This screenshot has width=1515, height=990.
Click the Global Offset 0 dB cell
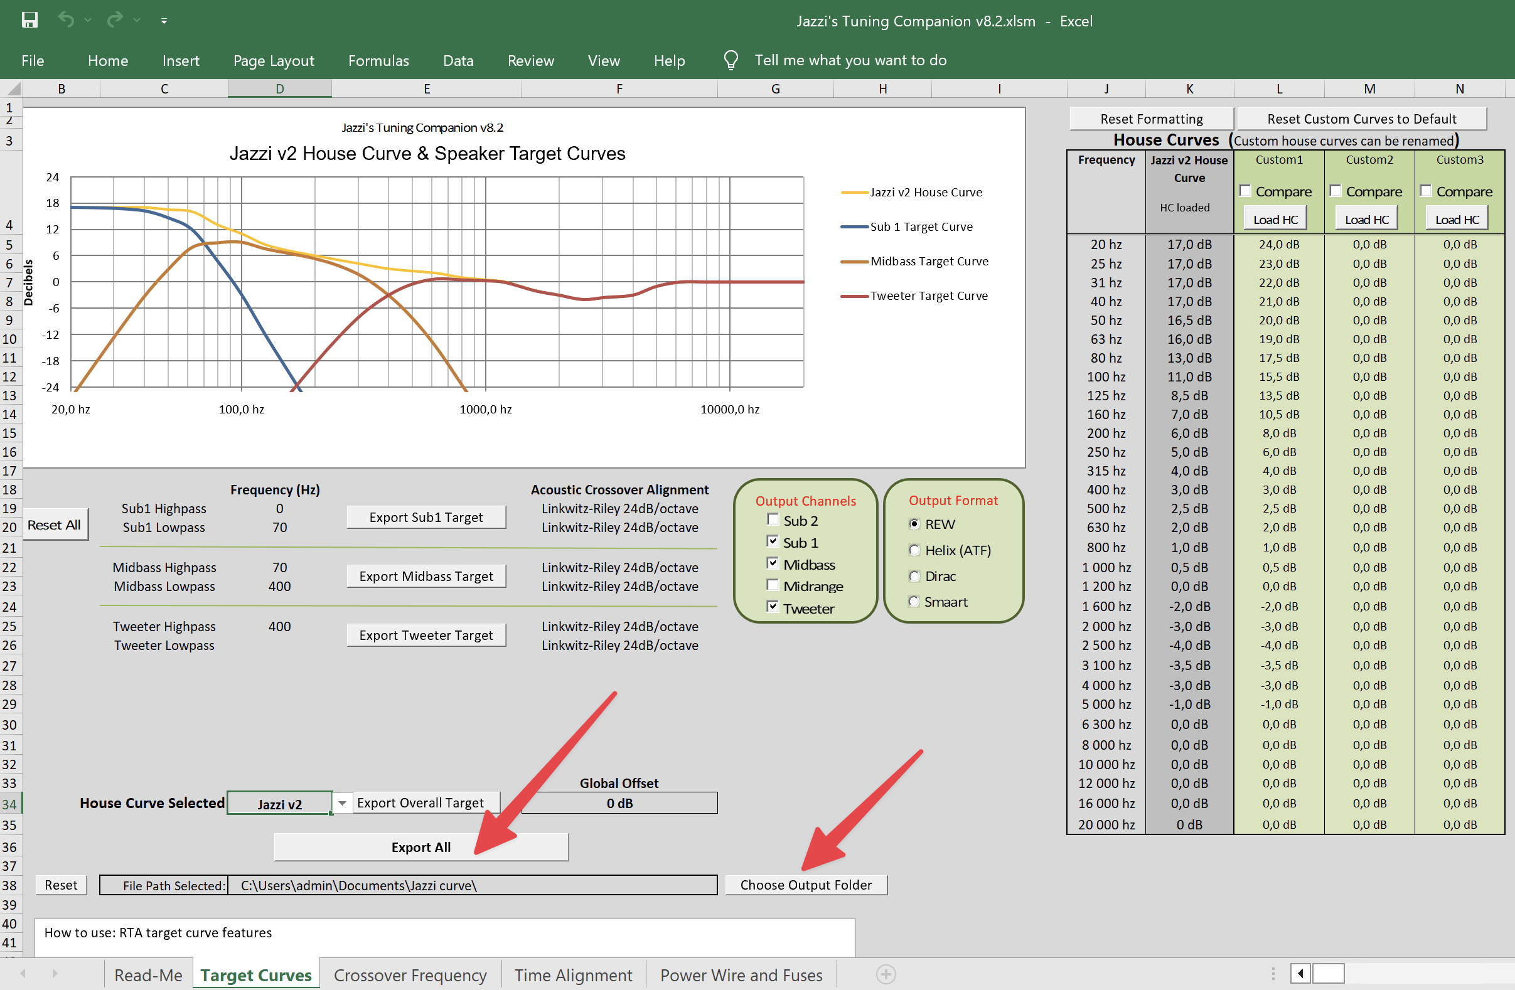619,803
